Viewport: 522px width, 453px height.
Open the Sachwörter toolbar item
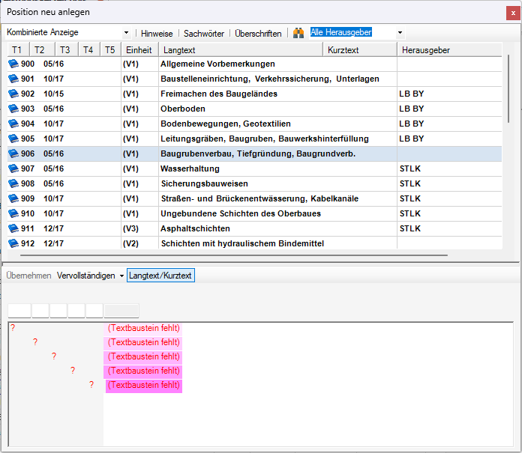[204, 34]
